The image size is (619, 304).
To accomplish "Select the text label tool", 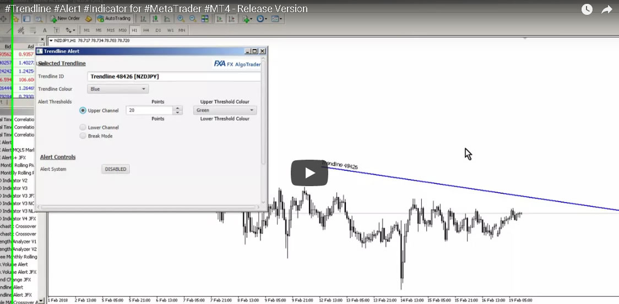I will pos(57,30).
